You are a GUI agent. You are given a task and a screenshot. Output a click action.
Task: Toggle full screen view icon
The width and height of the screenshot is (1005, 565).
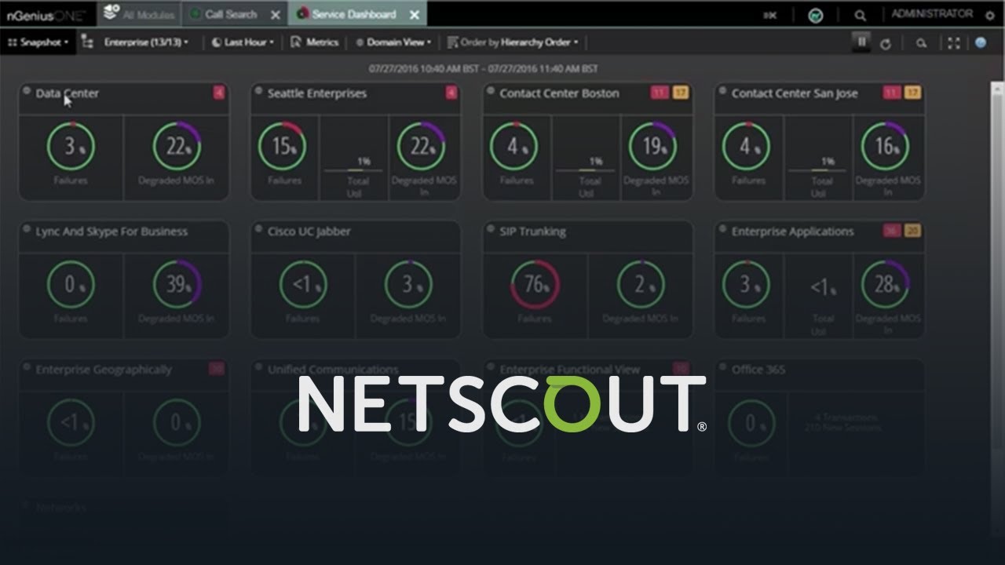point(954,44)
